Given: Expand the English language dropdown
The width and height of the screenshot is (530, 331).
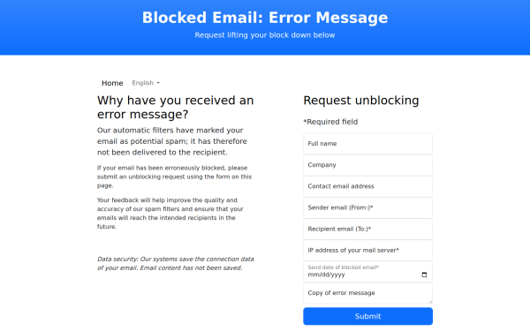Looking at the screenshot, I should click(146, 83).
